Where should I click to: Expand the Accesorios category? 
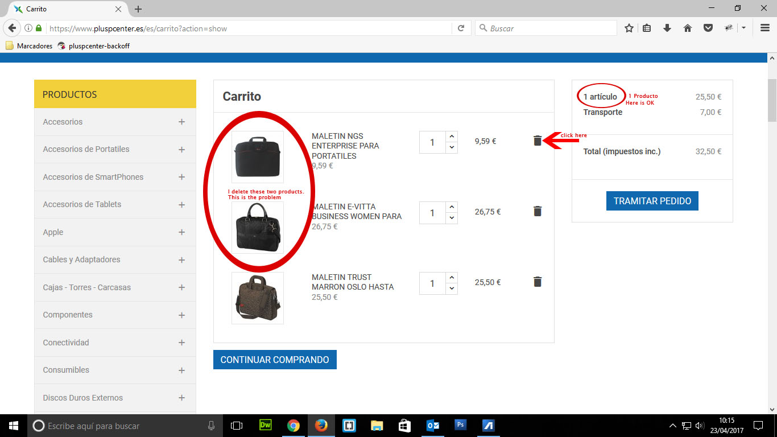pyautogui.click(x=181, y=122)
